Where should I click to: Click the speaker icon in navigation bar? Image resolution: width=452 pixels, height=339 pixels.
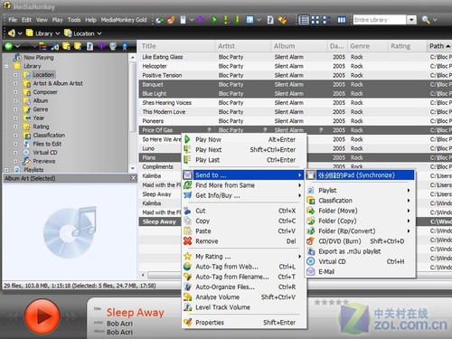coord(12,33)
